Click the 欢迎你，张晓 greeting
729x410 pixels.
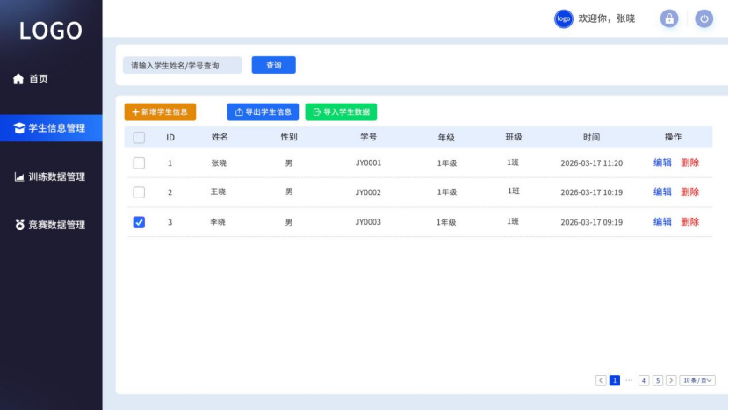606,18
